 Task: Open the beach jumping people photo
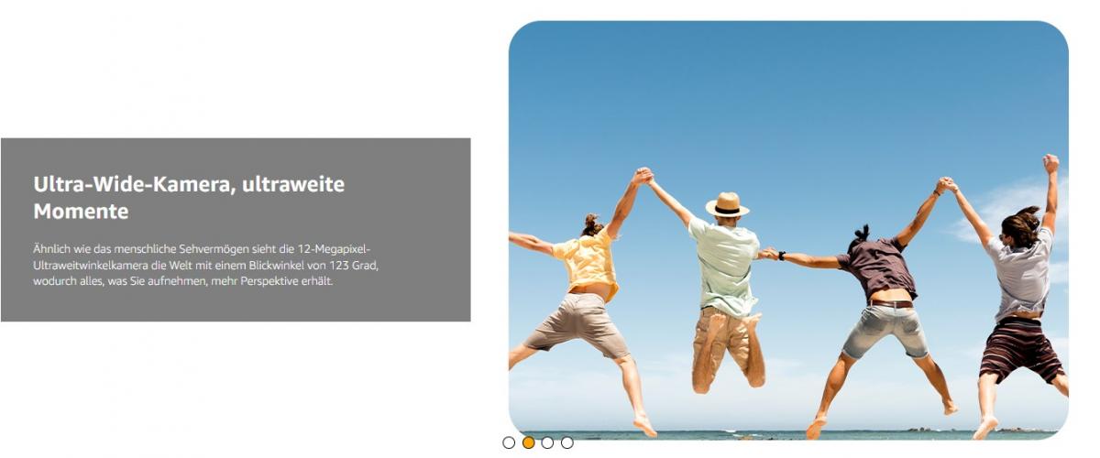[788, 230]
